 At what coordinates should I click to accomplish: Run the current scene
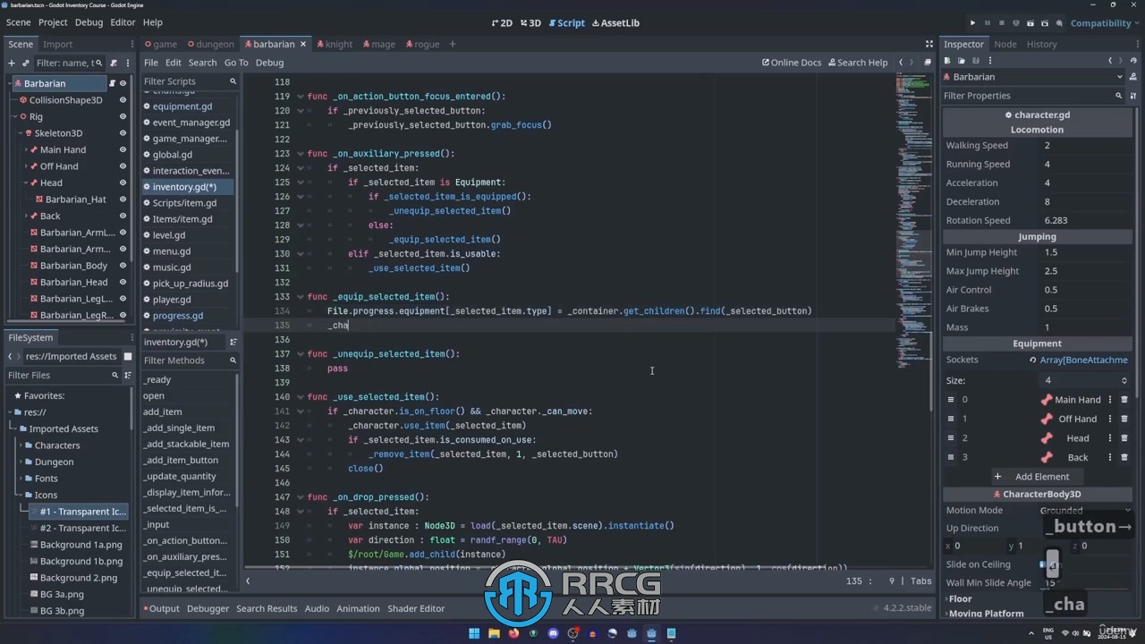tap(1030, 23)
